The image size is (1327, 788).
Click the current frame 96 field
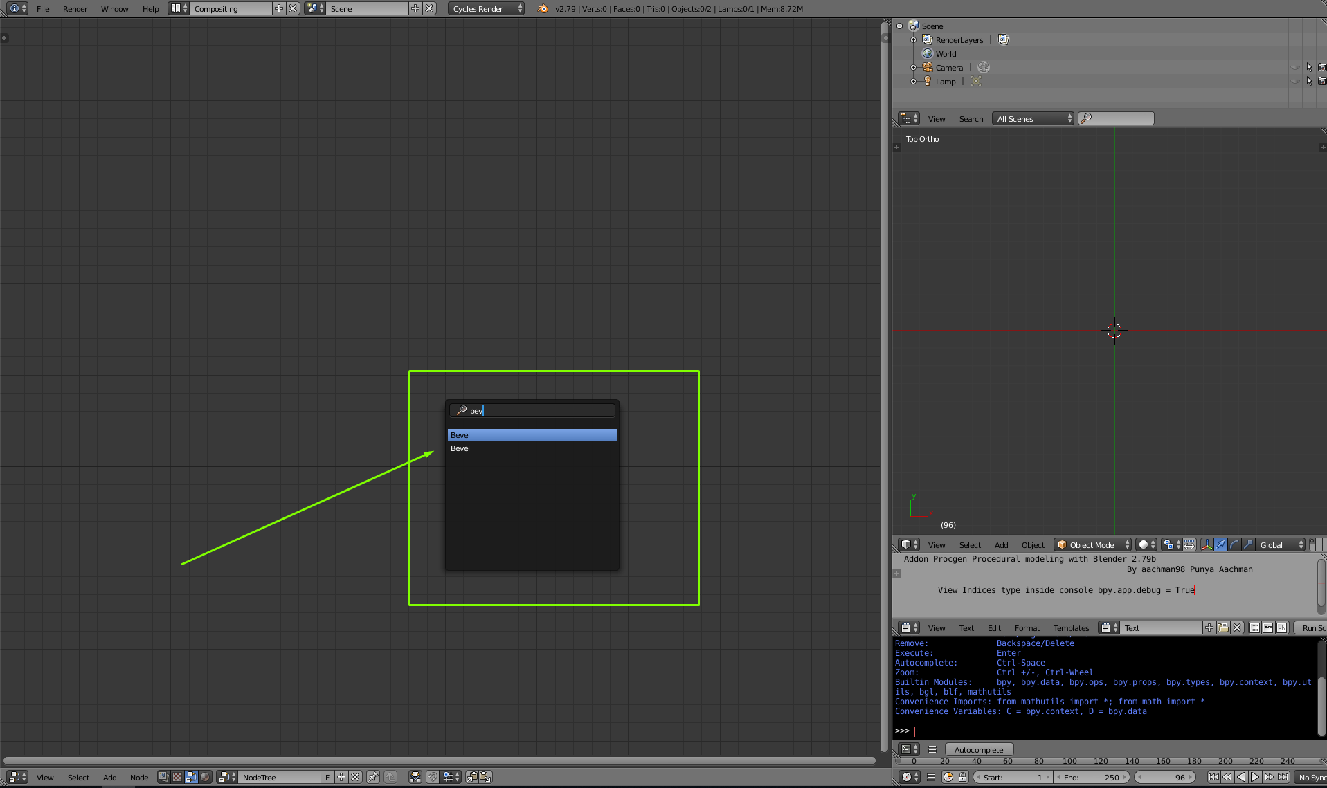(1166, 778)
